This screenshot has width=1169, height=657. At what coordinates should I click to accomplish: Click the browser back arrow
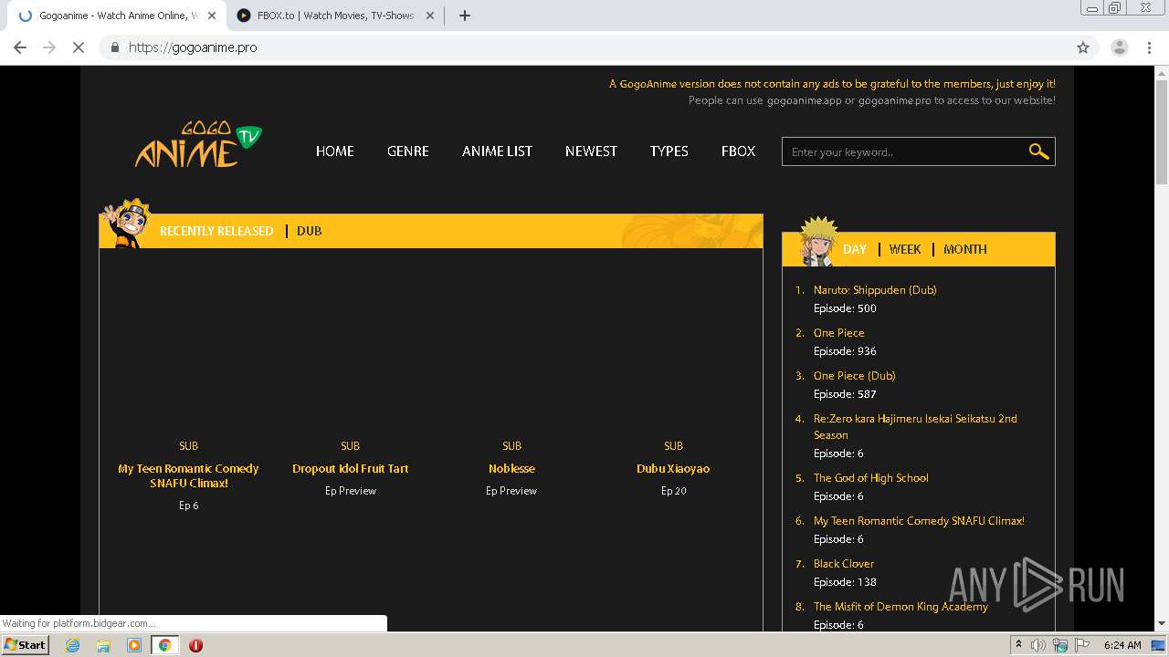[x=20, y=47]
